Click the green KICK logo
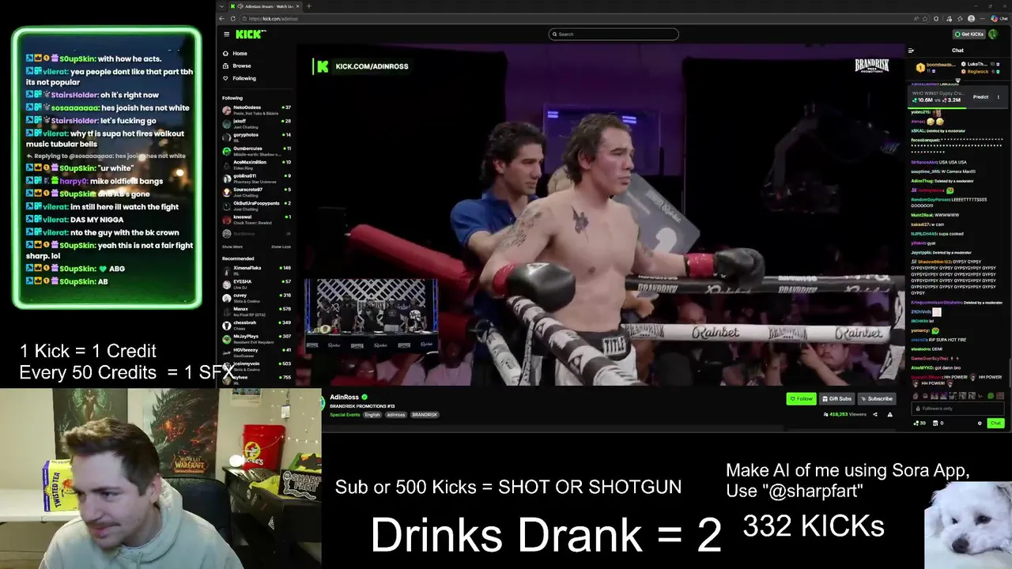 [x=250, y=34]
